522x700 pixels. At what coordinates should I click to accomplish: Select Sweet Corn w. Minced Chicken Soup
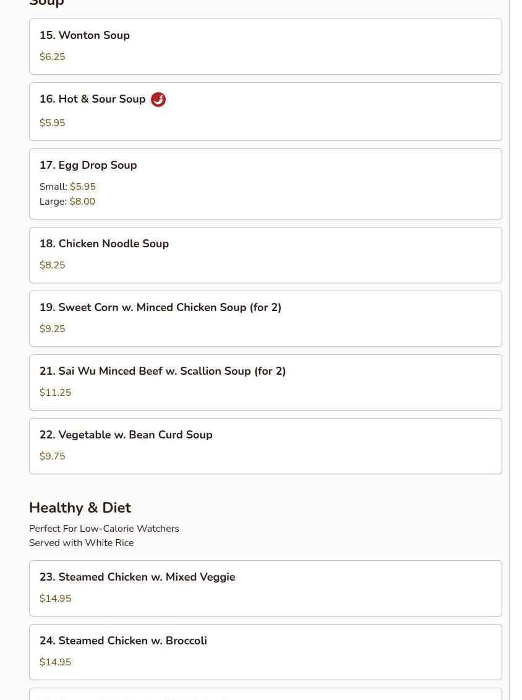pyautogui.click(x=160, y=307)
